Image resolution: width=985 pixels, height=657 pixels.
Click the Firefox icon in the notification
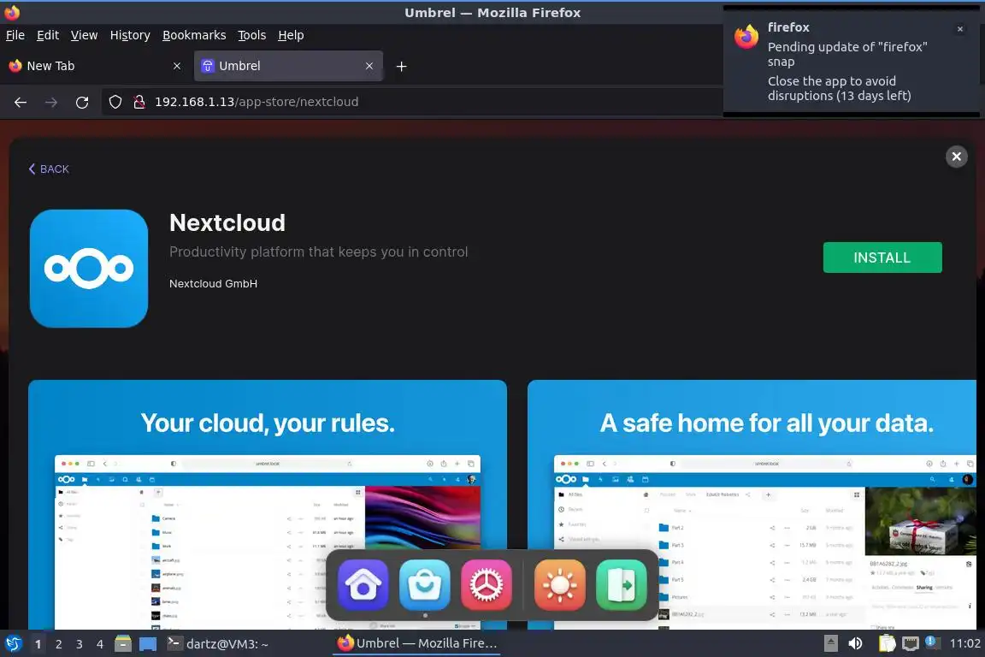(x=746, y=37)
